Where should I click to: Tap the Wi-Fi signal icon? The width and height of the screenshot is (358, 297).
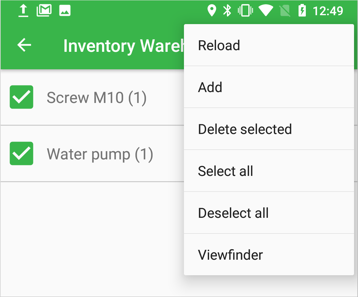coord(265,11)
